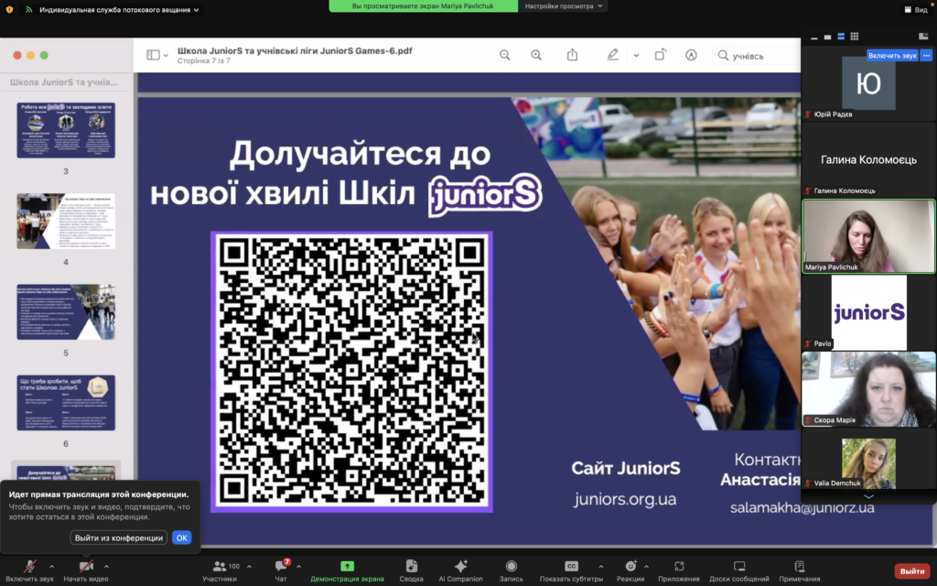Select page 5 thumbnail in sidebar
937x586 pixels.
(66, 312)
